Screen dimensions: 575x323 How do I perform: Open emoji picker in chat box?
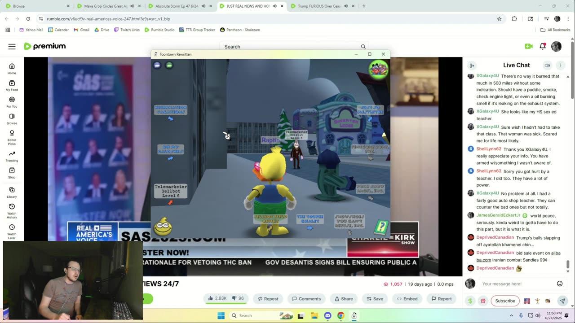click(560, 284)
